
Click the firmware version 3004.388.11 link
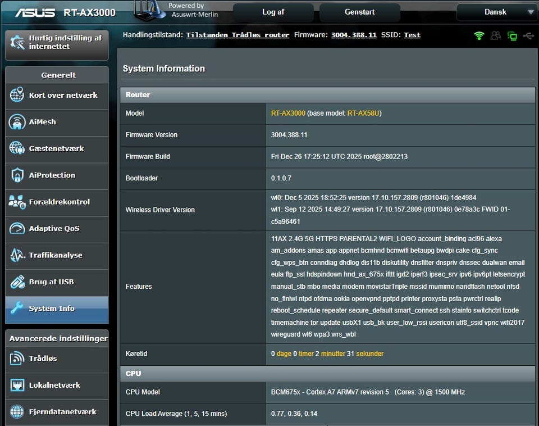(x=354, y=35)
